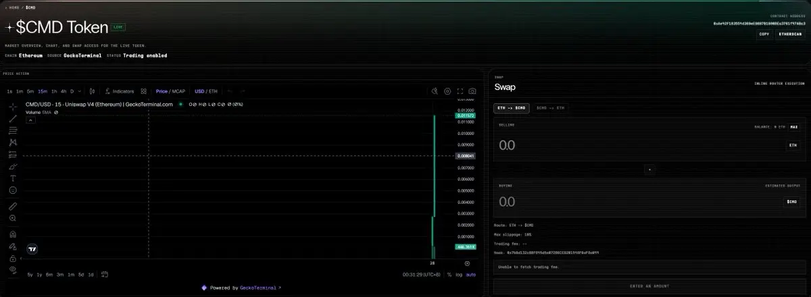Show the 3m date range
The height and width of the screenshot is (297, 811).
pos(60,275)
